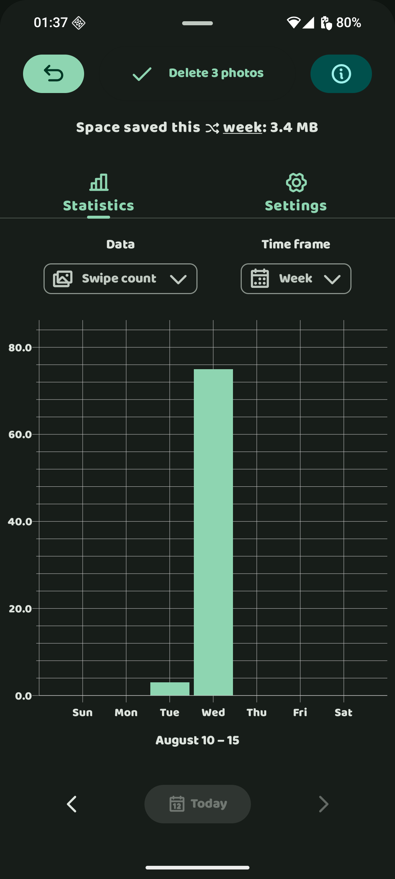The height and width of the screenshot is (879, 395).
Task: Tap the tall Wednesday bar
Action: pos(213,532)
